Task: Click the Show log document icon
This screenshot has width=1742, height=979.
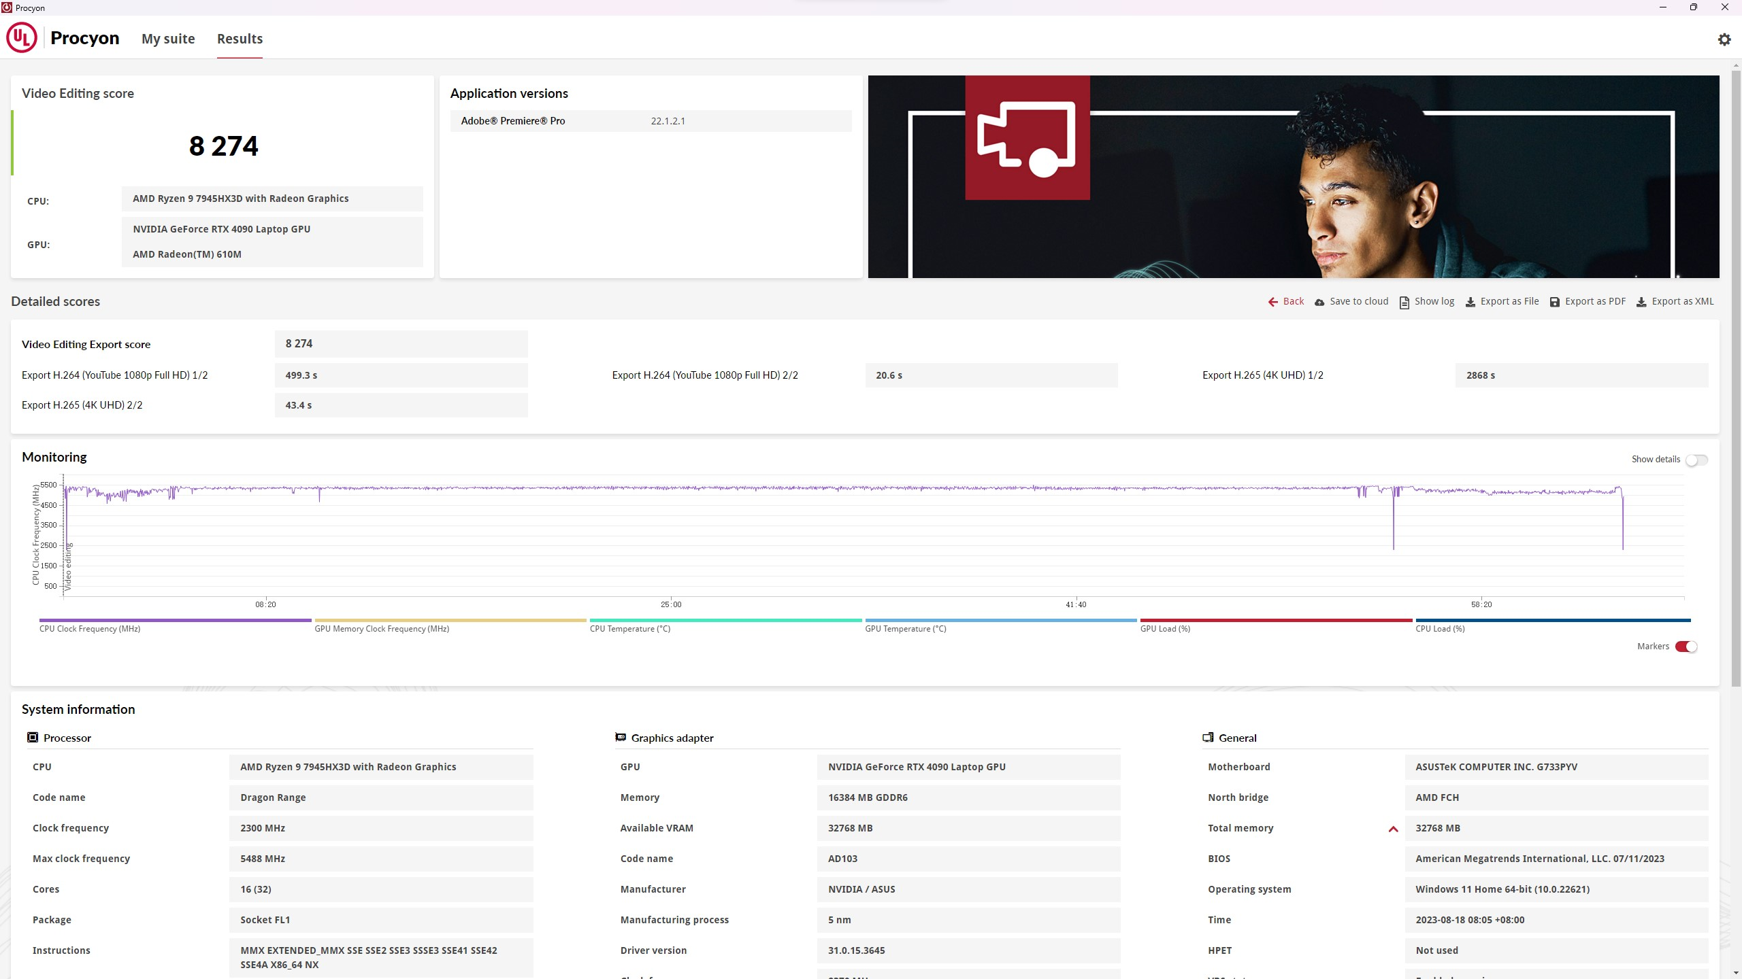Action: tap(1404, 302)
